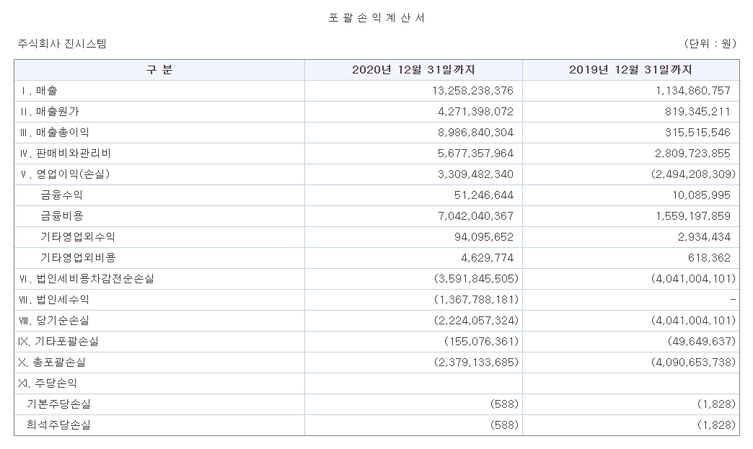Select the value (49,649,637)
Image resolution: width=753 pixels, height=449 pixels.
701,342
